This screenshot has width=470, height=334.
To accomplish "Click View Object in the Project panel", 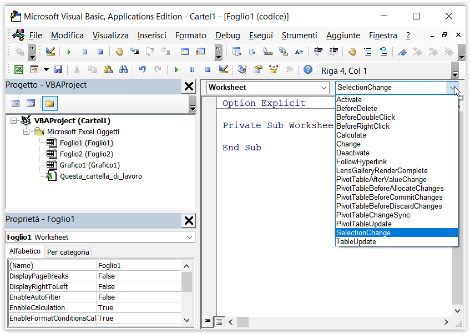I will tap(31, 103).
